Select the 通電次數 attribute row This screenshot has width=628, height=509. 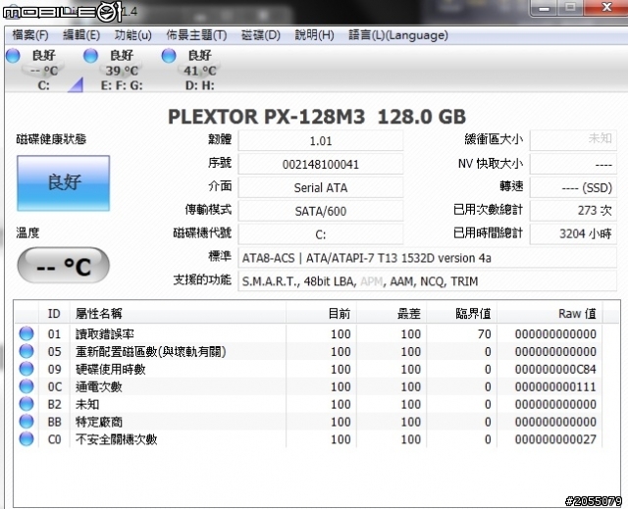308,386
